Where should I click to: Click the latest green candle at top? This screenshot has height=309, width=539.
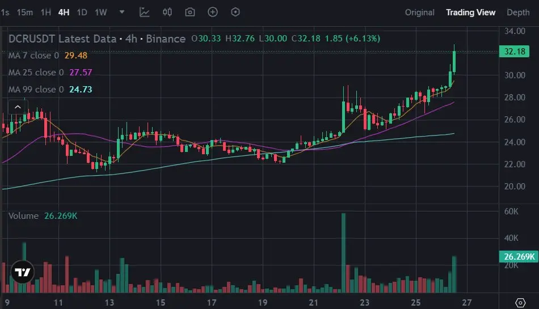(454, 61)
